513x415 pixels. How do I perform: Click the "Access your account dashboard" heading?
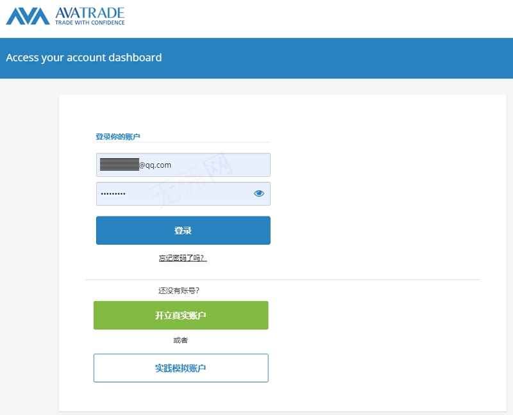(84, 58)
